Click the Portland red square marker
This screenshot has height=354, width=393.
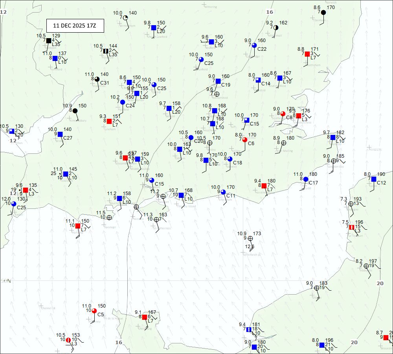(78, 226)
